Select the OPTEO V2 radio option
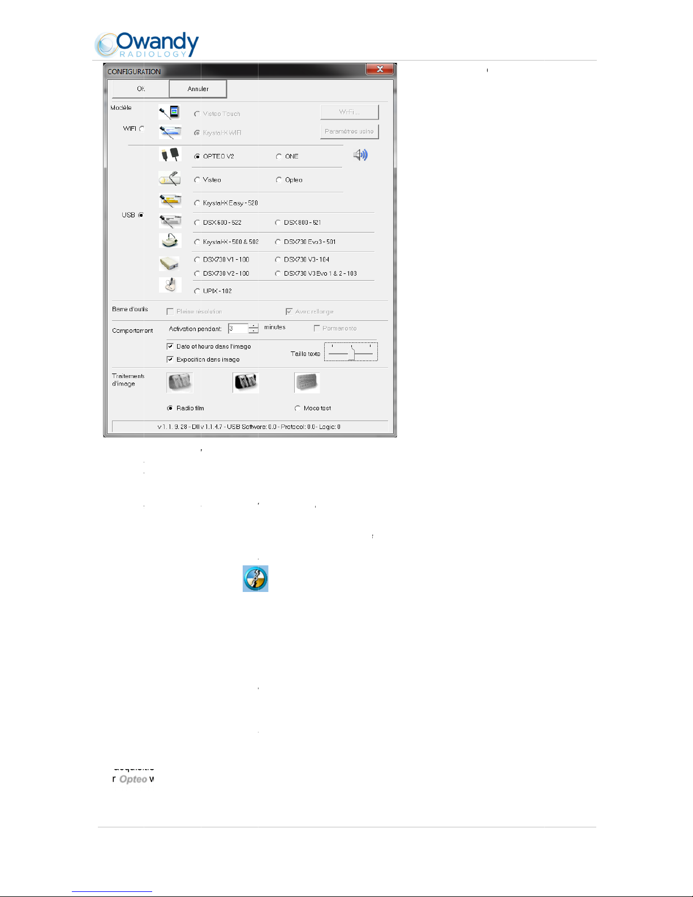 coord(214,156)
